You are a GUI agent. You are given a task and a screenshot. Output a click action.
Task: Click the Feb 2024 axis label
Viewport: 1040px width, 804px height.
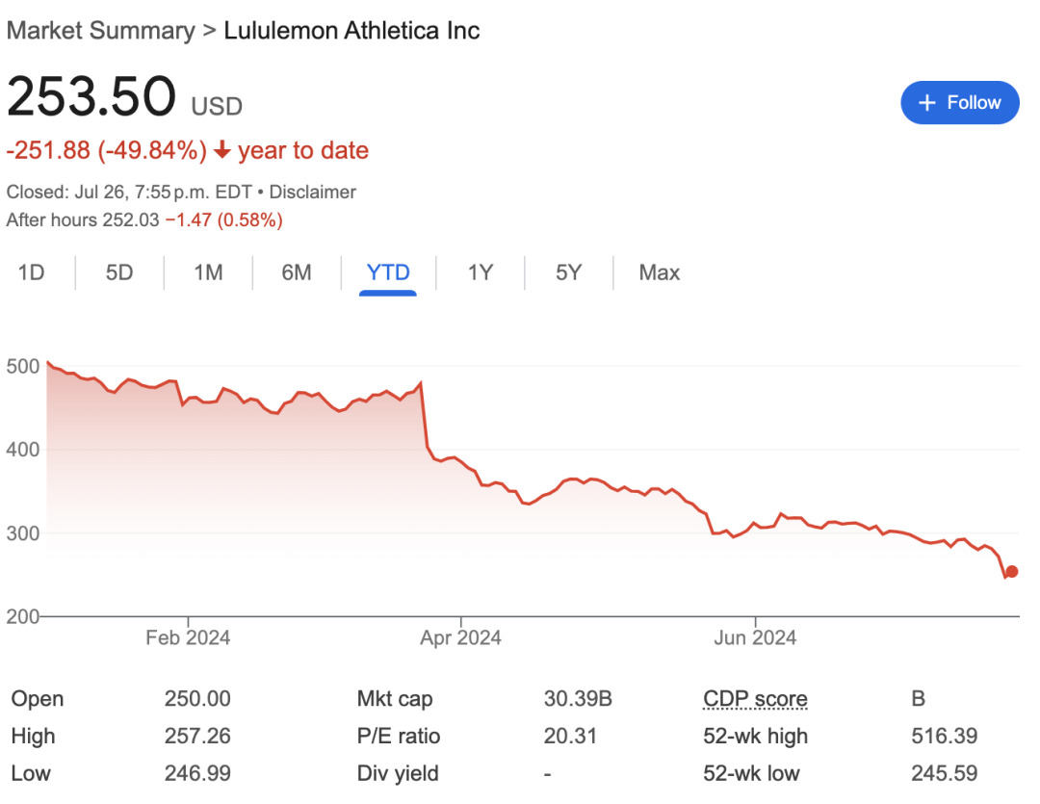(189, 637)
